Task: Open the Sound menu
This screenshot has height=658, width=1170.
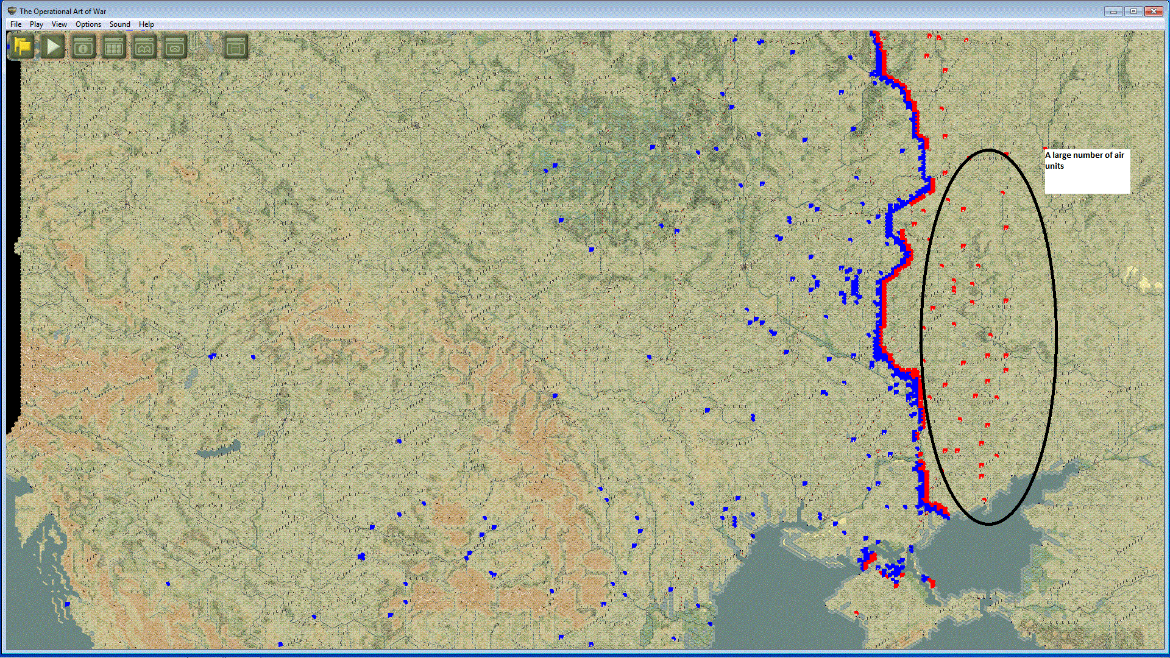Action: tap(120, 24)
